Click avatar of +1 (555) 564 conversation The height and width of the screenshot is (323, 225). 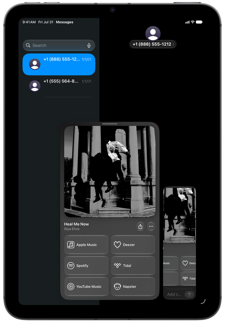tap(35, 86)
